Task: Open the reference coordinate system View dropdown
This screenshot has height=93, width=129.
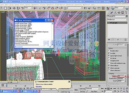Action: click(x=29, y=8)
